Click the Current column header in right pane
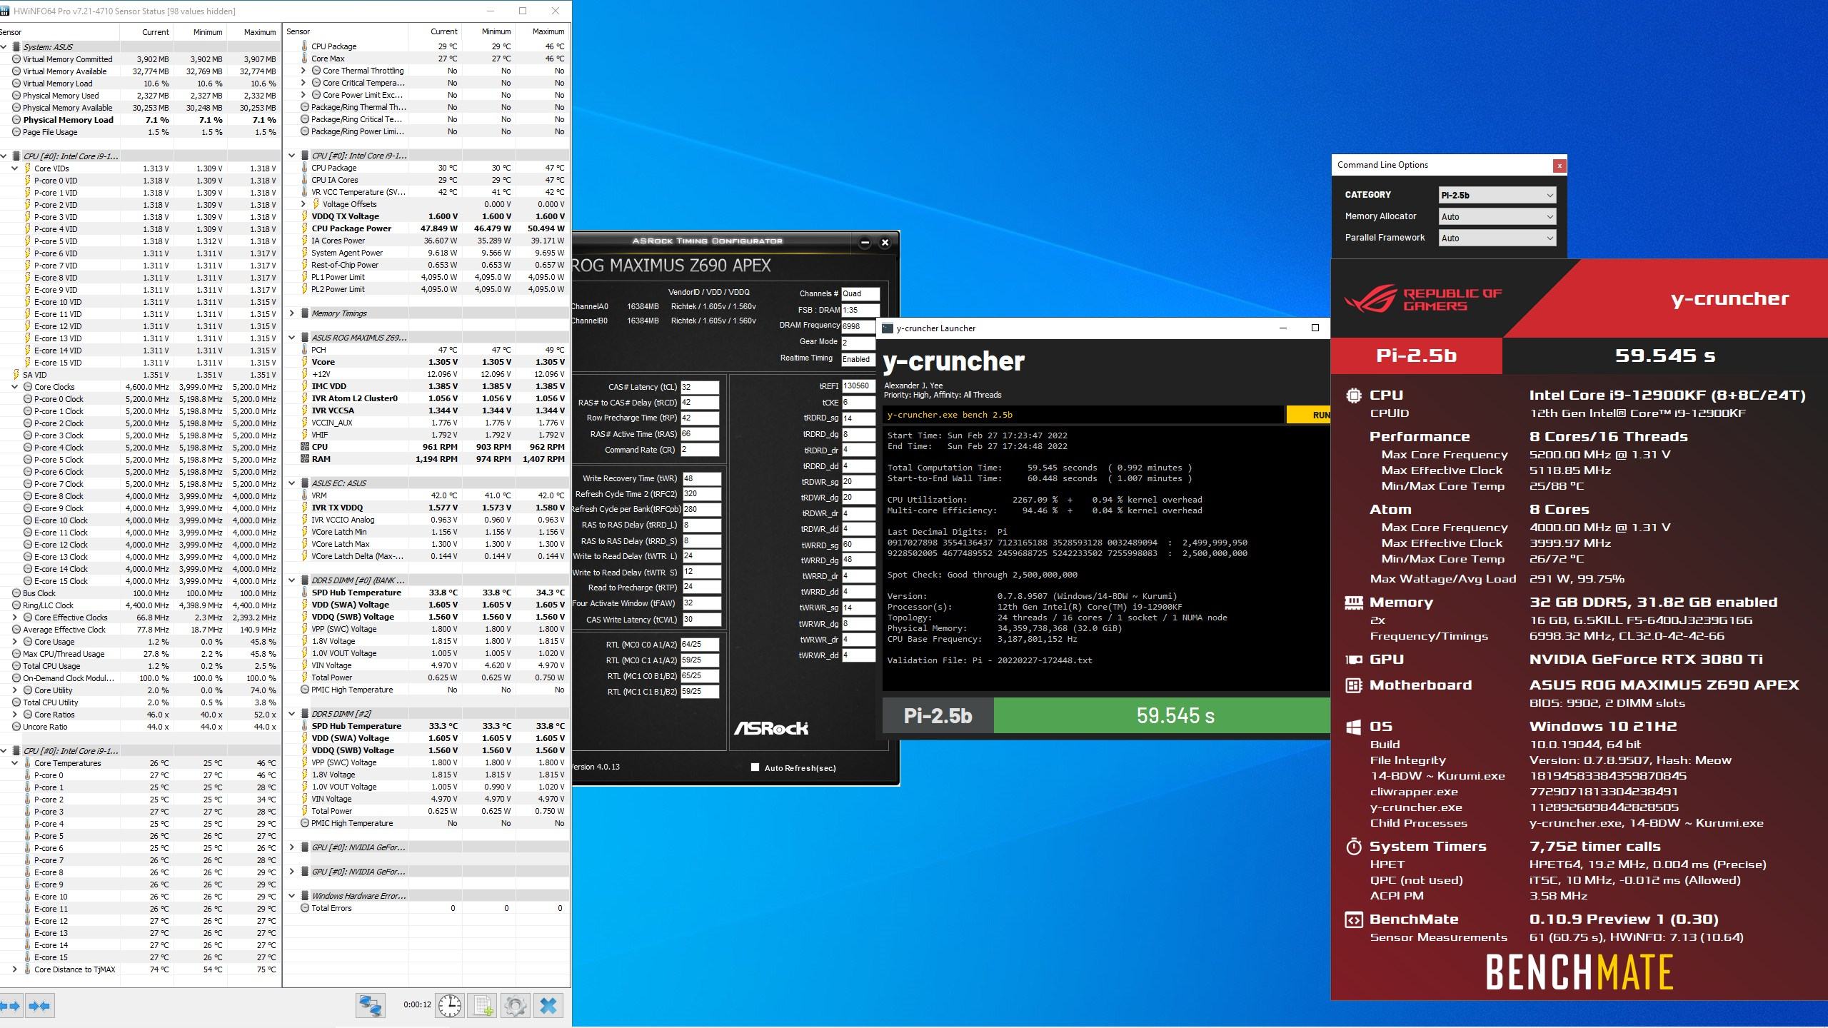Screen dimensions: 1828x1028 tap(435, 32)
